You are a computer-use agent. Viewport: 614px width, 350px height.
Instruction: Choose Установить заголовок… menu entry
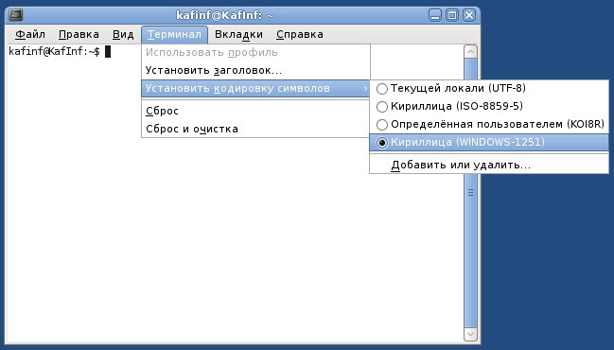point(255,70)
